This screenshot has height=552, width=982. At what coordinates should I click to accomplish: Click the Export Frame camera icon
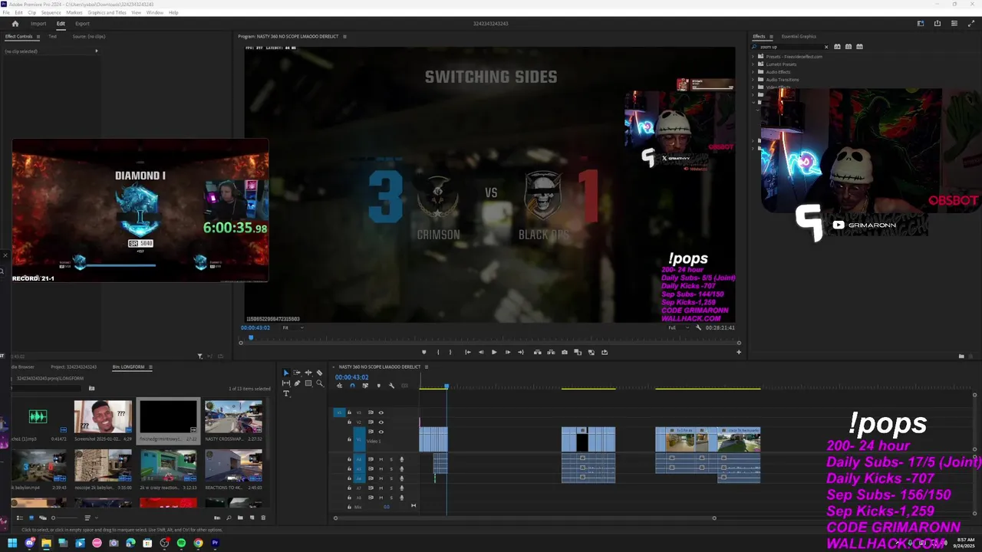565,352
